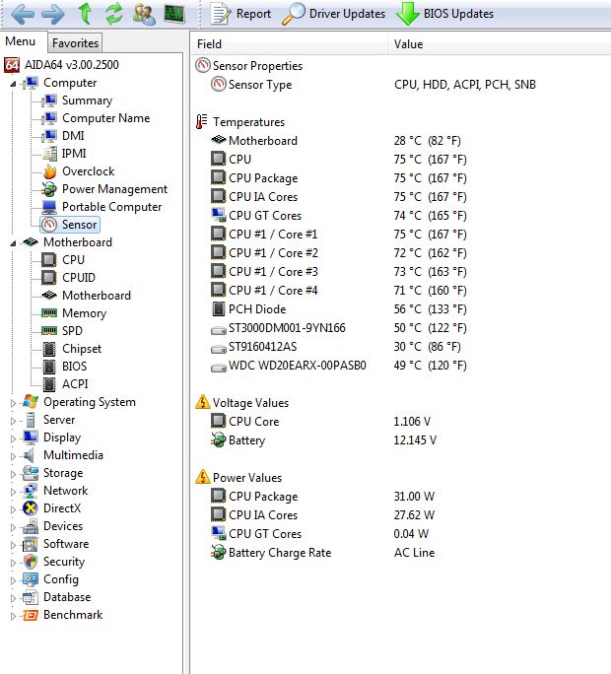611x674 pixels.
Task: Expand the Network node
Action: pyautogui.click(x=13, y=492)
